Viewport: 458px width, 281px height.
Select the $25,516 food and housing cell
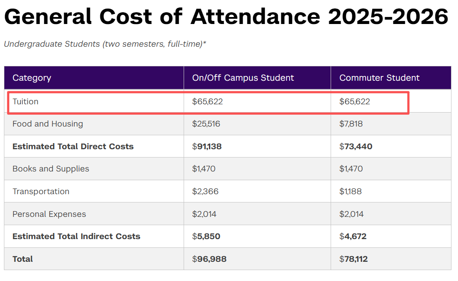(x=206, y=124)
